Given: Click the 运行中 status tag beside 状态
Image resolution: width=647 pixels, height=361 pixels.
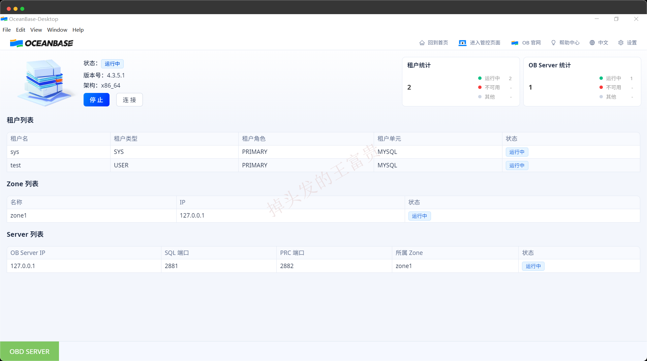Looking at the screenshot, I should click(x=112, y=64).
